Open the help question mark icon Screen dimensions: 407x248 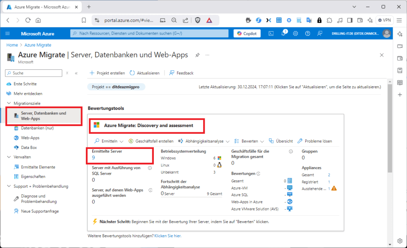(x=308, y=34)
